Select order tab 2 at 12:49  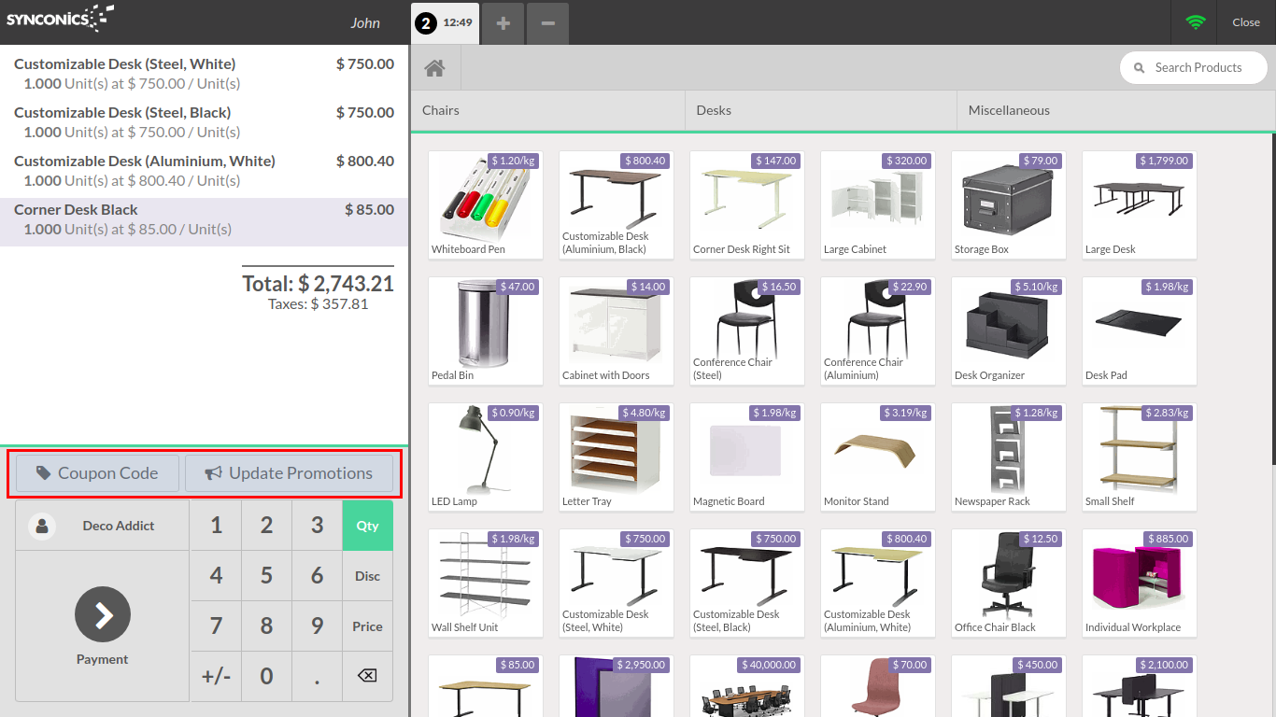(x=446, y=23)
